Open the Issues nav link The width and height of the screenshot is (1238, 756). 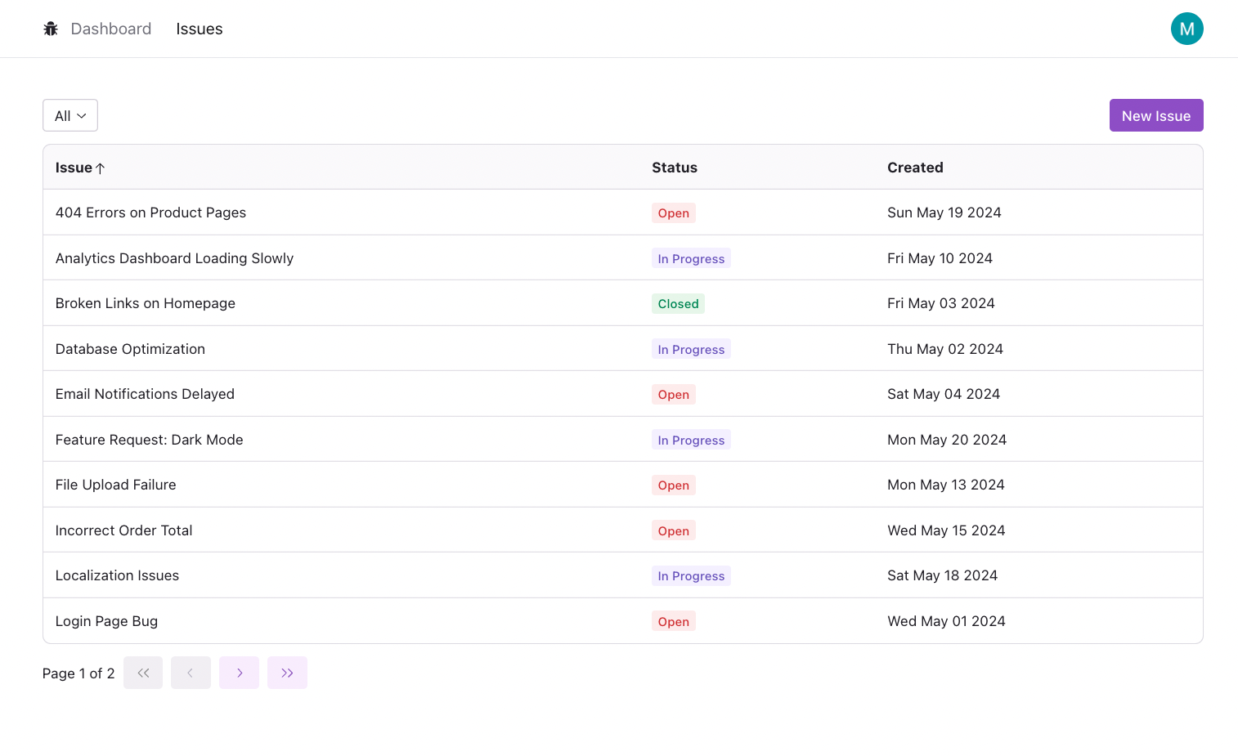click(x=200, y=29)
